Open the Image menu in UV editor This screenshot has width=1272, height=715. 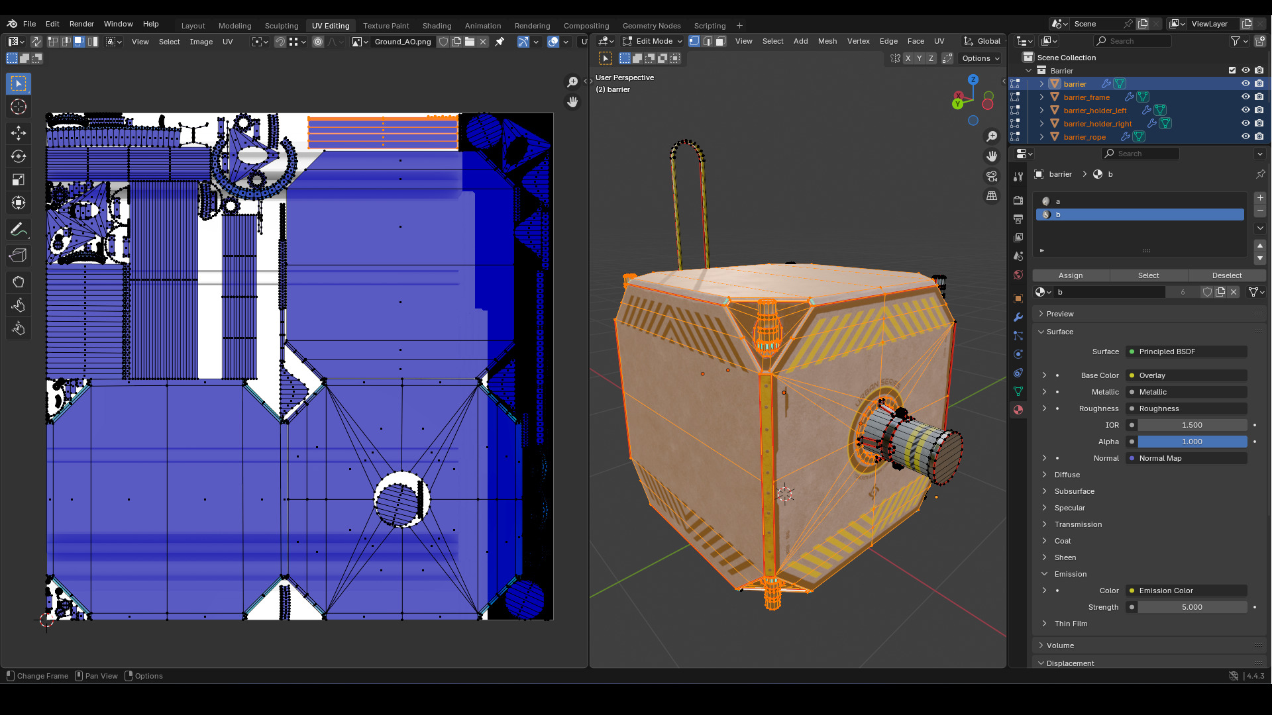point(201,42)
